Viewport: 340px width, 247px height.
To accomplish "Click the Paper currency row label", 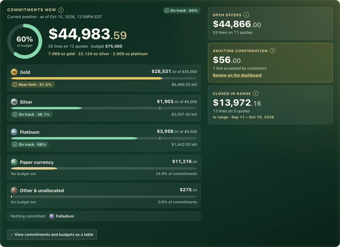I will 36,162.
